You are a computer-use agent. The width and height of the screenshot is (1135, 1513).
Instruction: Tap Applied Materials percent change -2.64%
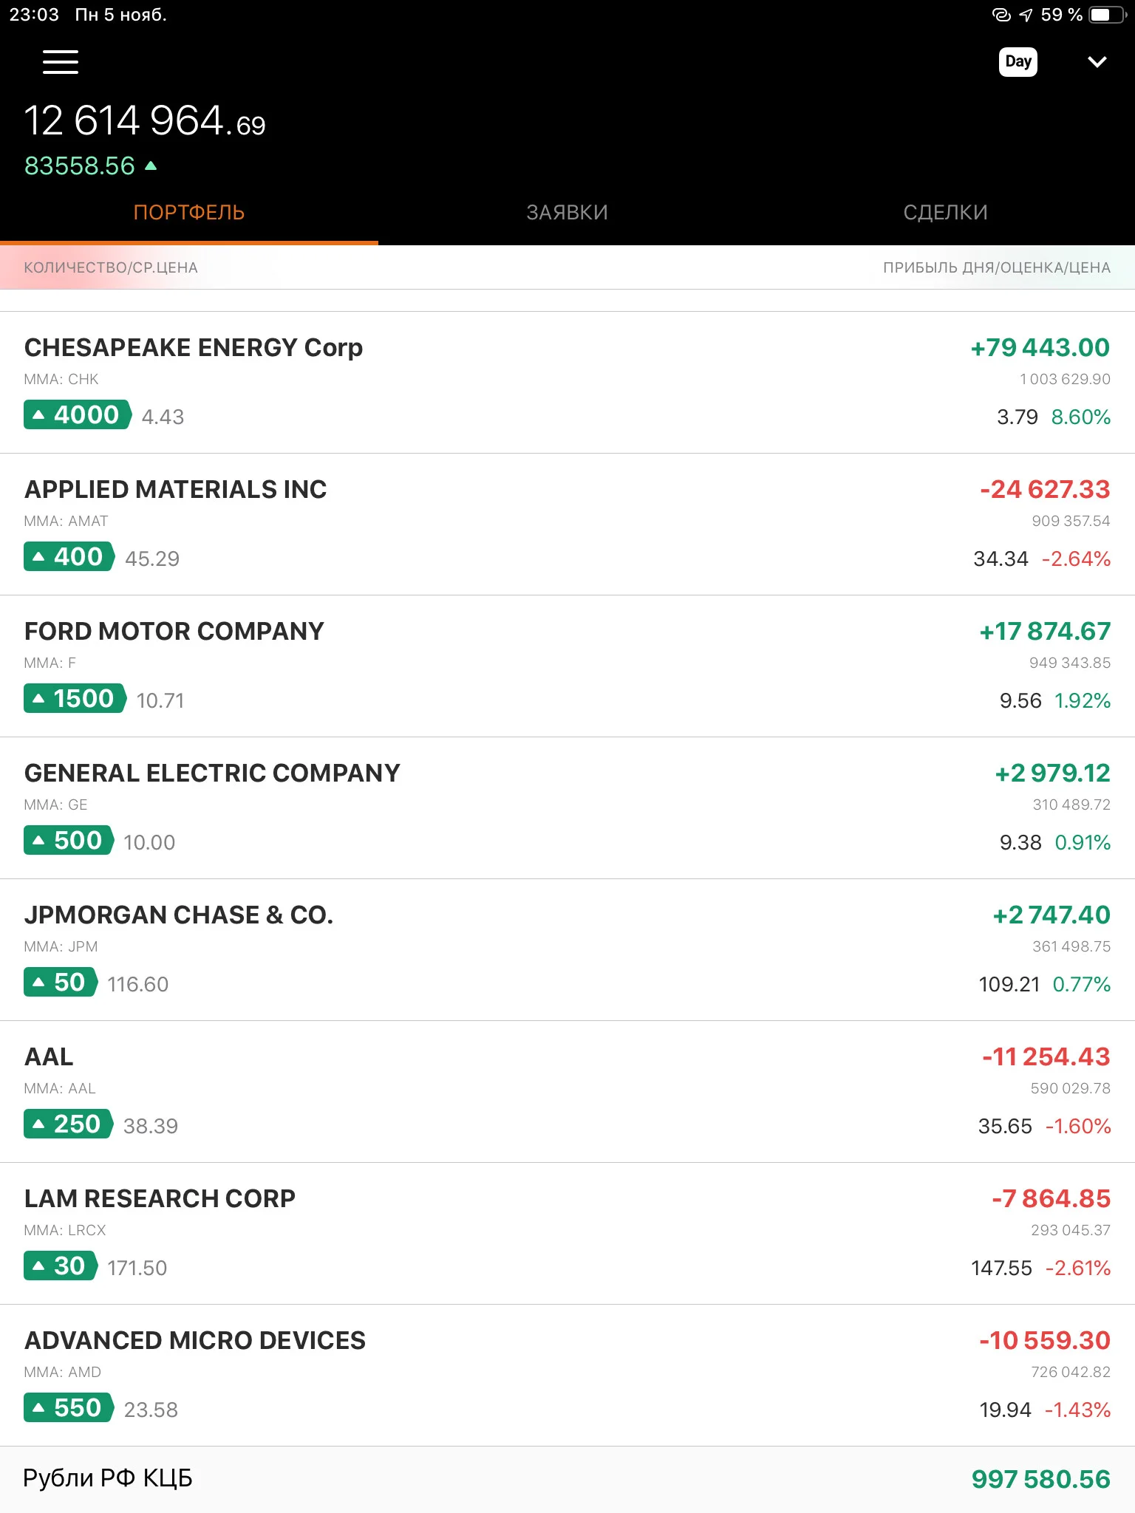click(1076, 559)
